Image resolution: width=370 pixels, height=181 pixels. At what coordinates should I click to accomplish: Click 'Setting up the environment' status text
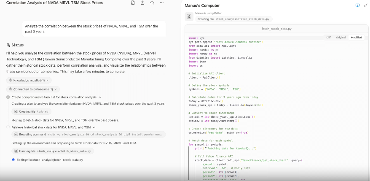coord(74,143)
